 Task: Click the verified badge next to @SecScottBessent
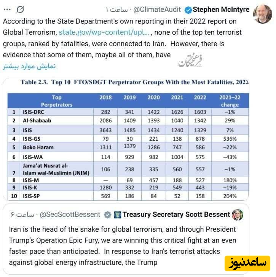tap(108, 215)
